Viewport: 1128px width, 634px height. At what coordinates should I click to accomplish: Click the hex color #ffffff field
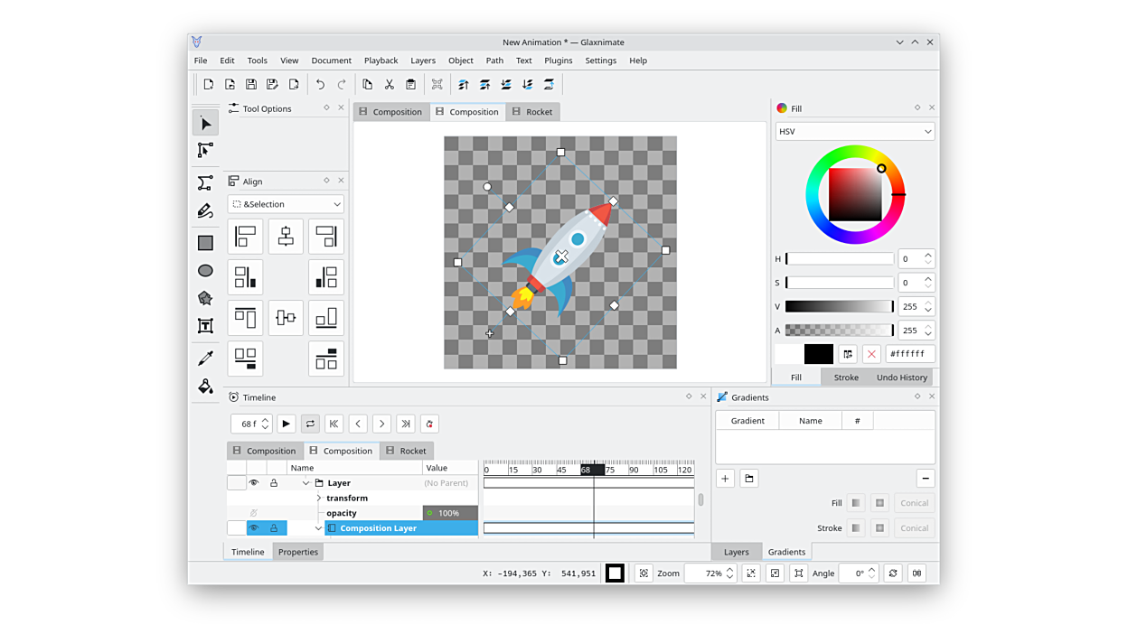909,354
